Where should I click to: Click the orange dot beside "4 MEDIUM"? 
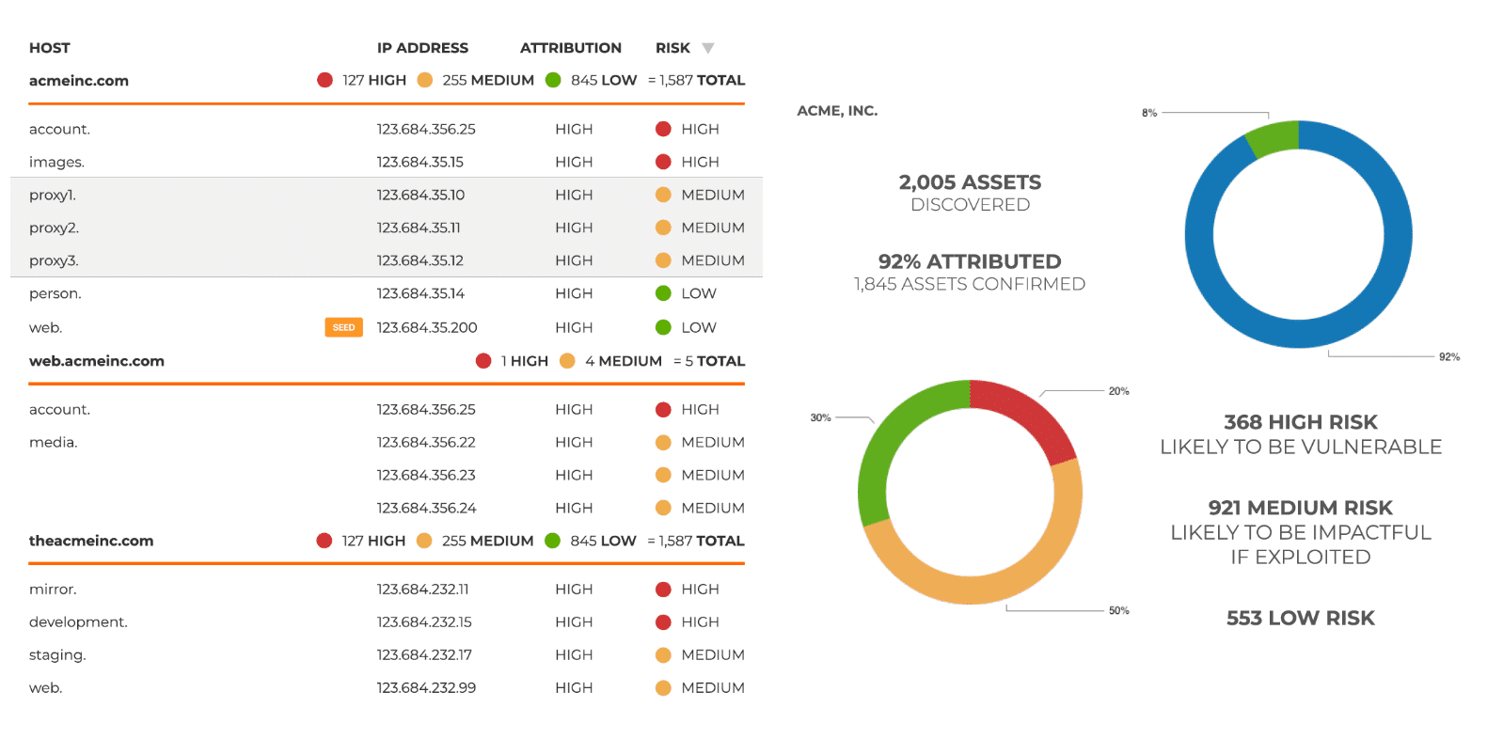pyautogui.click(x=567, y=361)
